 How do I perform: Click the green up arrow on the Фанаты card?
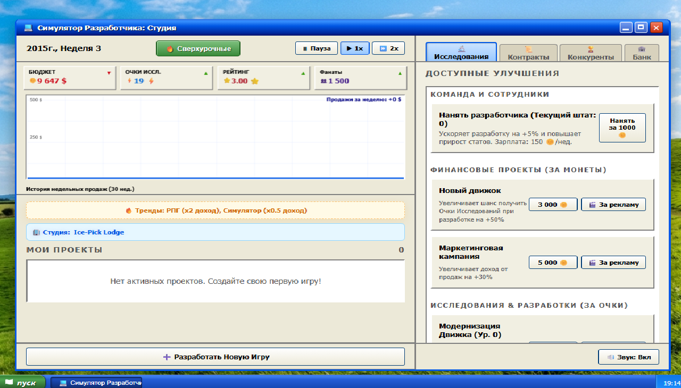[x=400, y=73]
